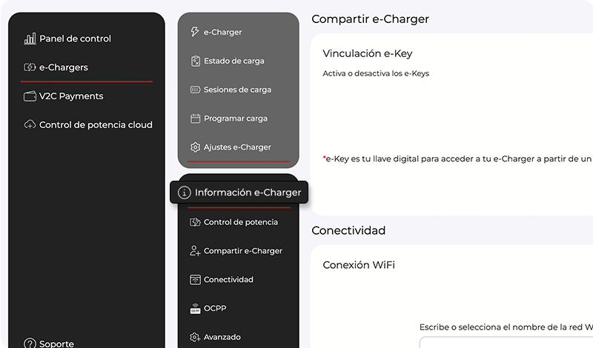Click the Ajustes e-Charger gear icon

click(196, 147)
